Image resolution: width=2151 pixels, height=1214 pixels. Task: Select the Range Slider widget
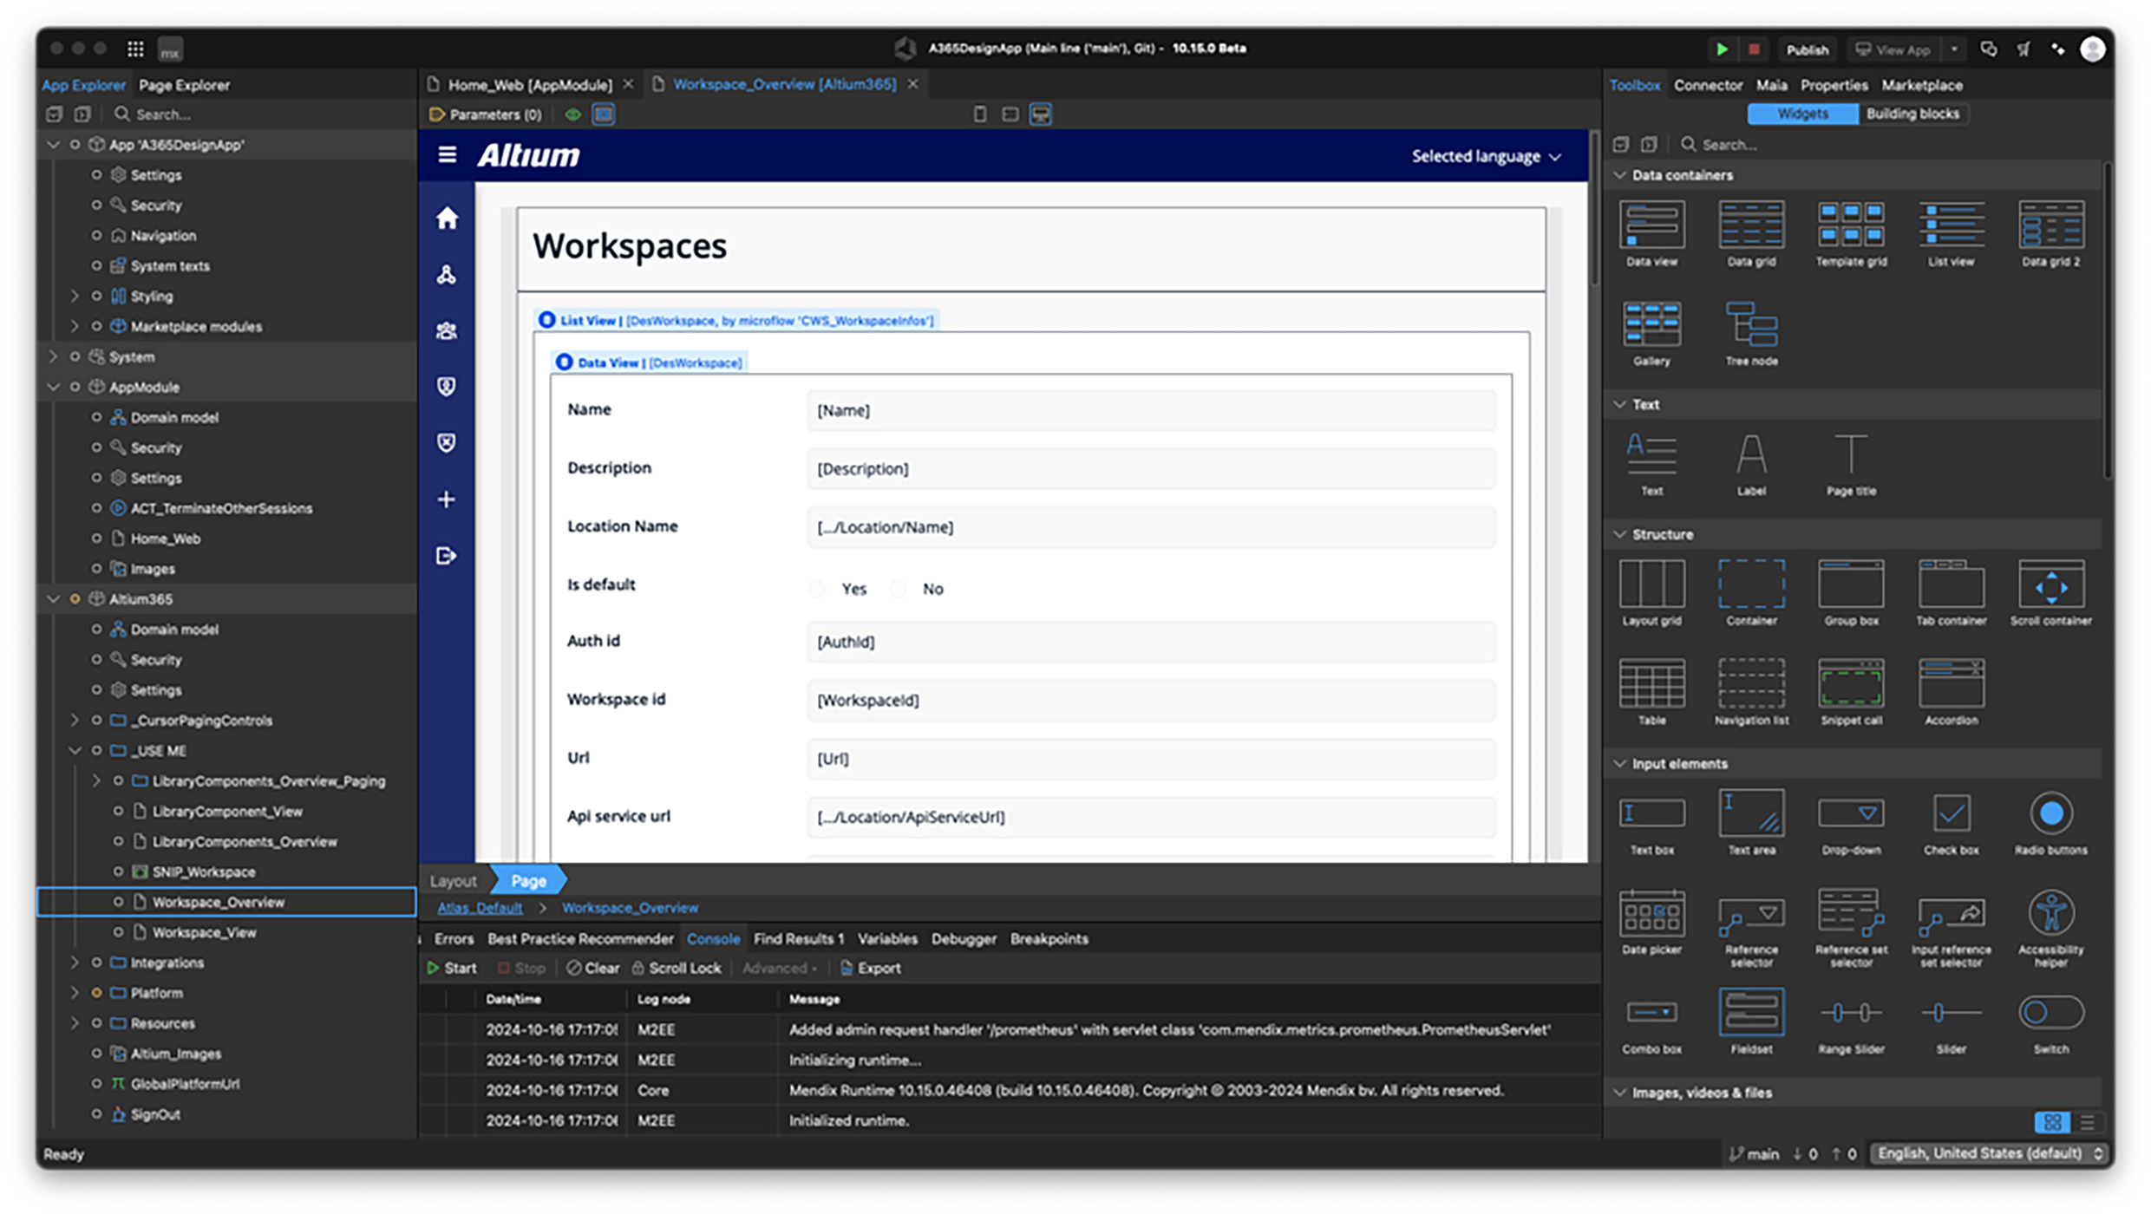tap(1850, 1013)
